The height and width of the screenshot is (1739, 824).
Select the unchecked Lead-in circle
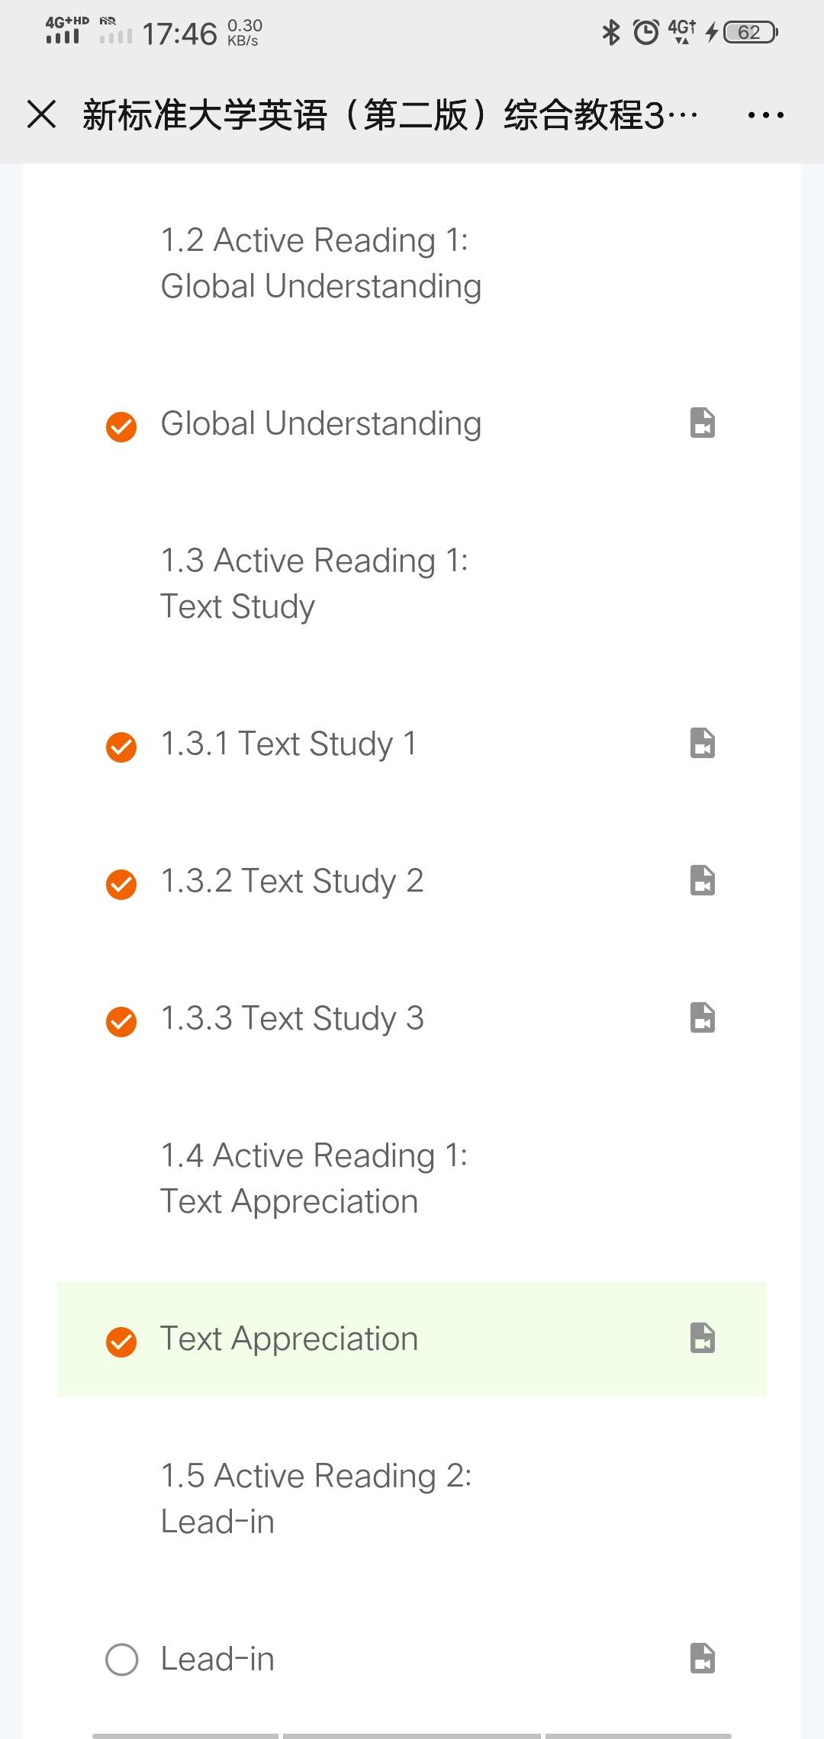coord(121,1660)
